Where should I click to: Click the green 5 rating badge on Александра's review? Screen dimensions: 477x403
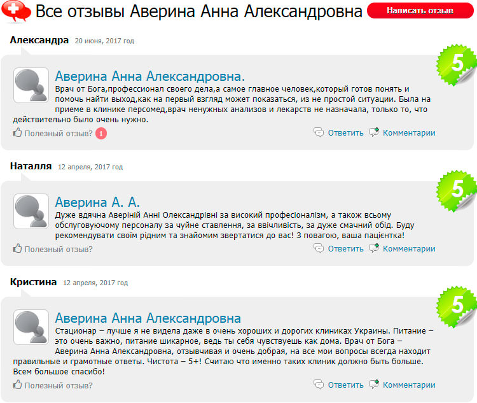tap(457, 64)
